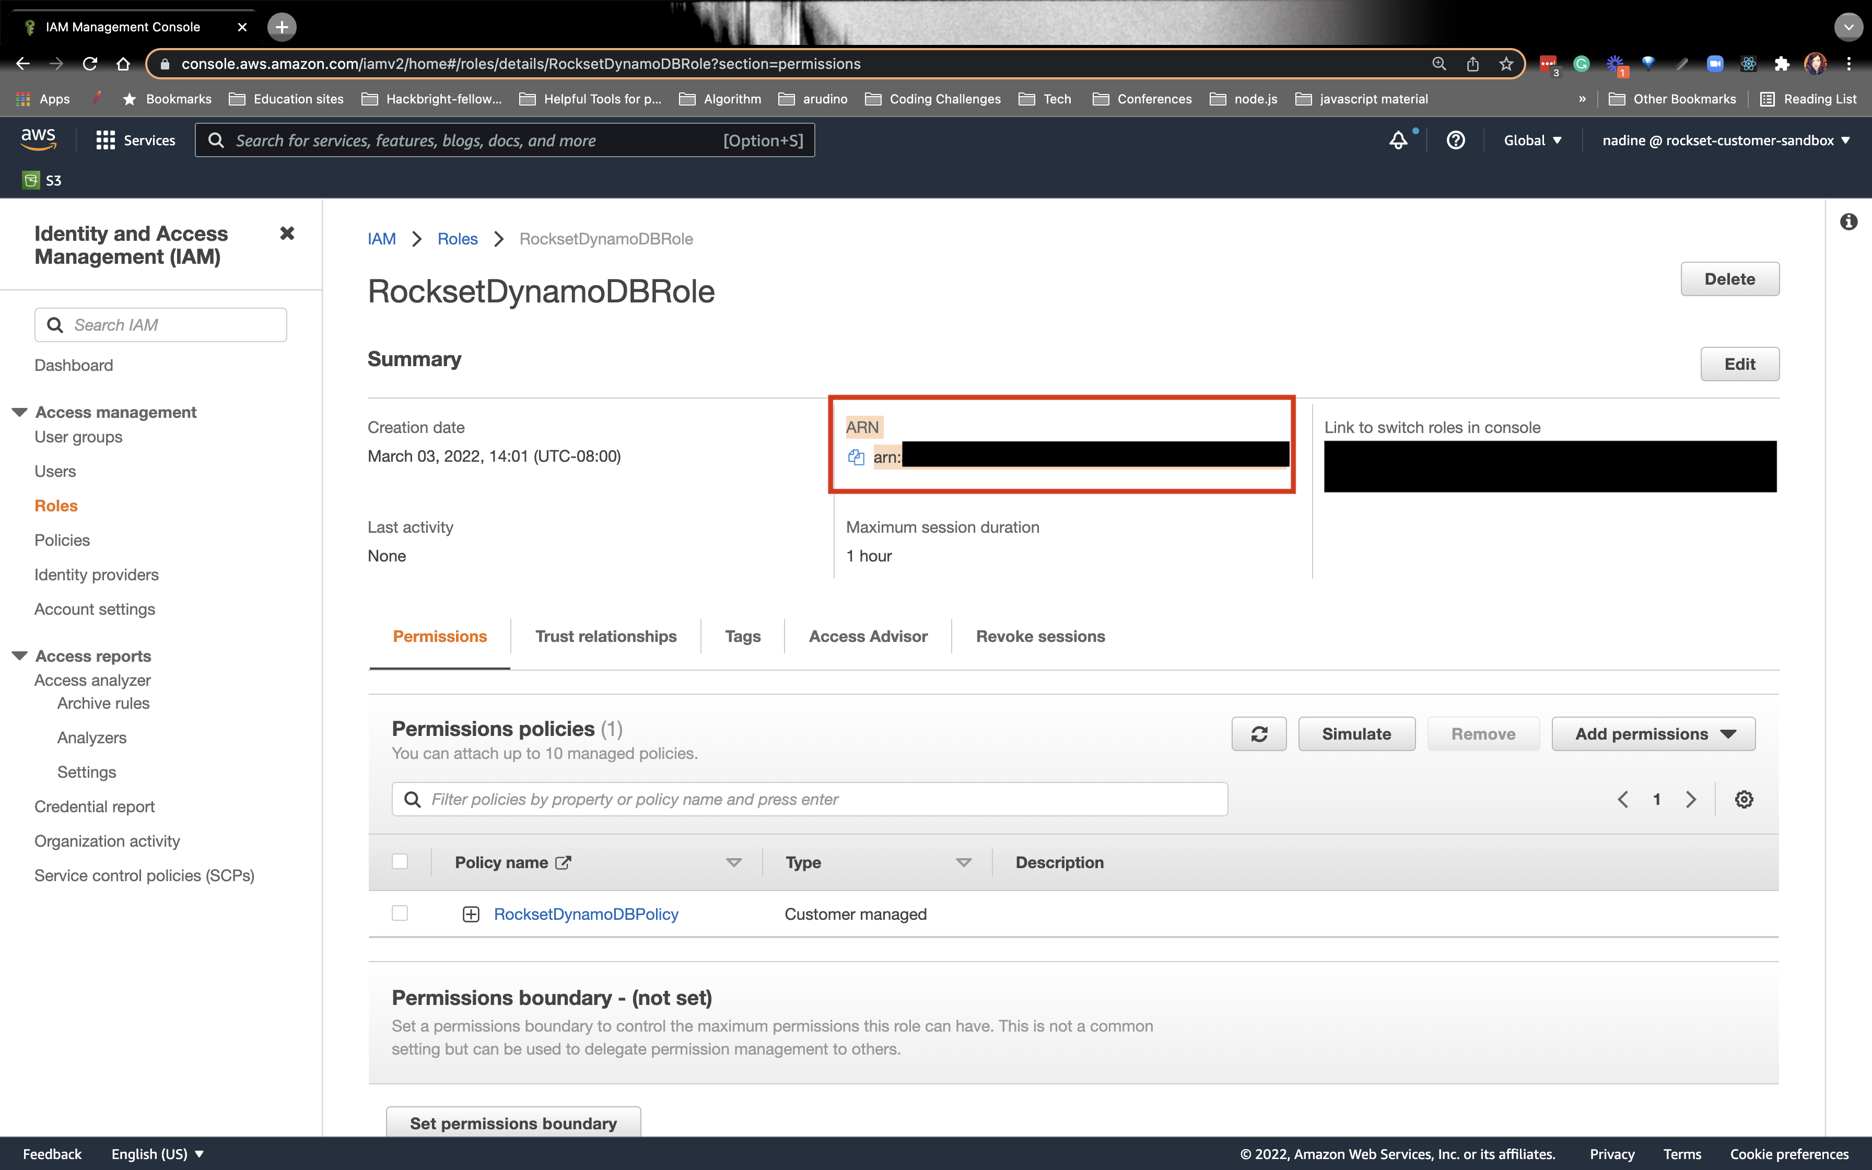Close the IAM navigation panel

point(287,233)
